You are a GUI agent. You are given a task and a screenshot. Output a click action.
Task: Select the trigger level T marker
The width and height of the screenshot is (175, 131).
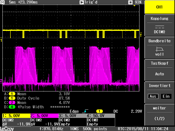click(141, 35)
